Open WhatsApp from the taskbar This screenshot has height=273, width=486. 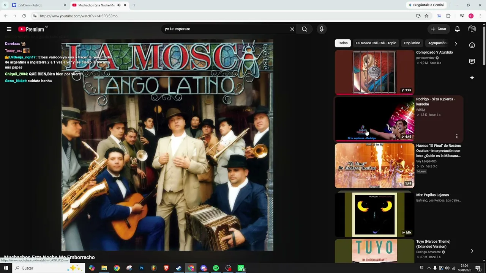tap(241, 268)
